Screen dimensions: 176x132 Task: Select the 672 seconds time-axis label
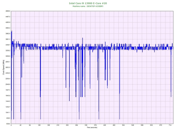click(161, 125)
